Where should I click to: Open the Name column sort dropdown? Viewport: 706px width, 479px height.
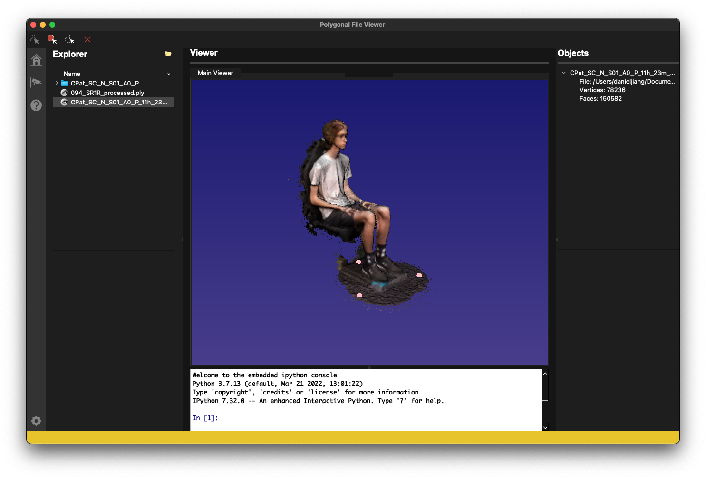(x=168, y=74)
